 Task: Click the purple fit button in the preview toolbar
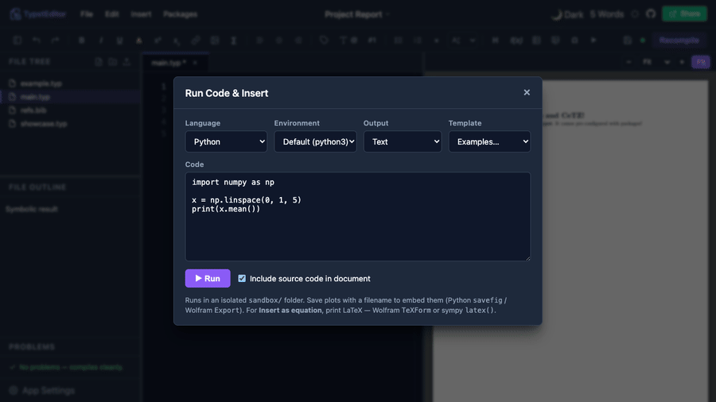coord(700,62)
